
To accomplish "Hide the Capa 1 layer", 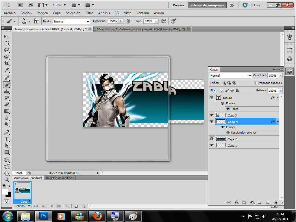I will 212,145.
